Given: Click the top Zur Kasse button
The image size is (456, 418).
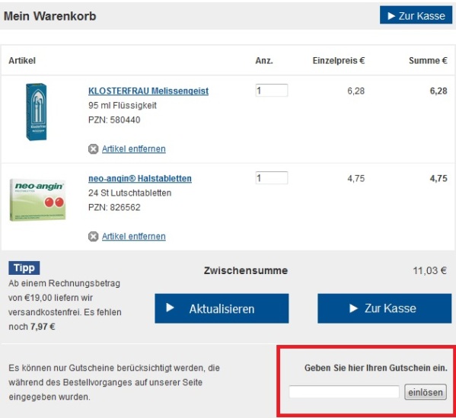Looking at the screenshot, I should click(x=416, y=15).
